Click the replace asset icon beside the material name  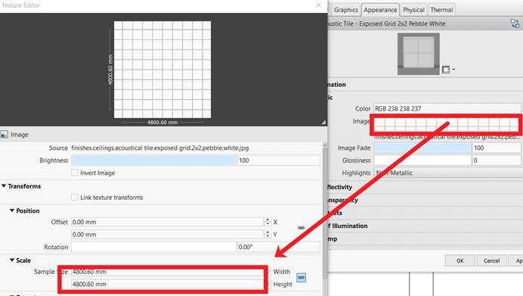coord(515,23)
